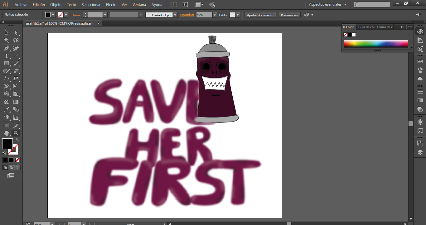Select the Column Graph tool
Image resolution: width=426 pixels, height=225 pixels.
16,118
